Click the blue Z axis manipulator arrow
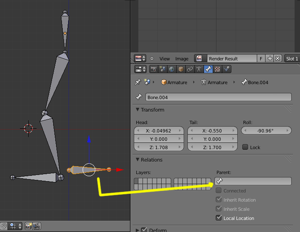Viewport: 300px width, 232px height. 89,140
